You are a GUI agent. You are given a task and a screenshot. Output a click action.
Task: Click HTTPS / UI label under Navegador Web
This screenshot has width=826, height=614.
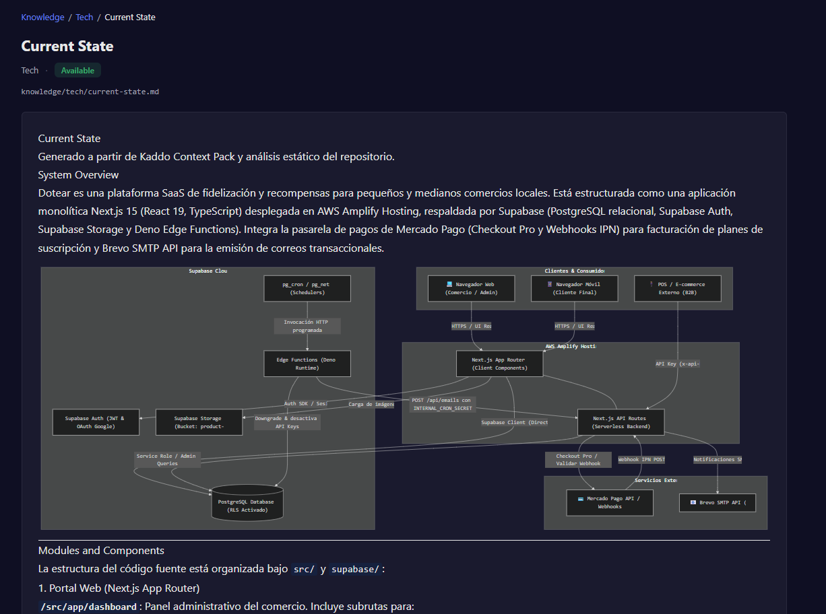(x=472, y=326)
